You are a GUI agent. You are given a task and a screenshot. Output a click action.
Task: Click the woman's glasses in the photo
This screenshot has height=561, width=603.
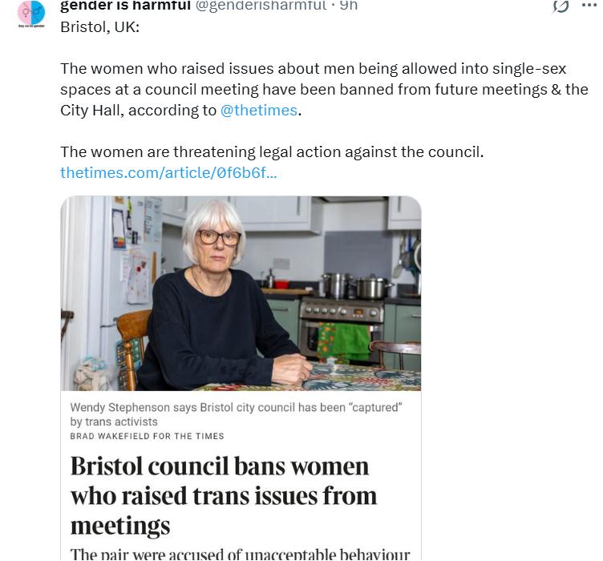(x=218, y=237)
